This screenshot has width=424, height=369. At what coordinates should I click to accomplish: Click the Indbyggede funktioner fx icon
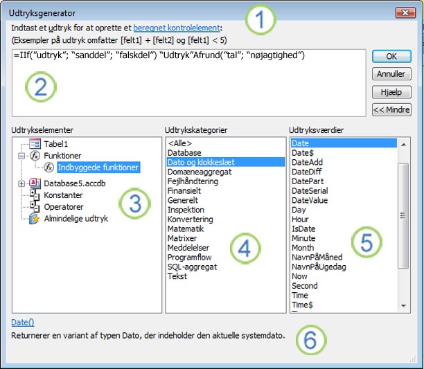tap(49, 168)
